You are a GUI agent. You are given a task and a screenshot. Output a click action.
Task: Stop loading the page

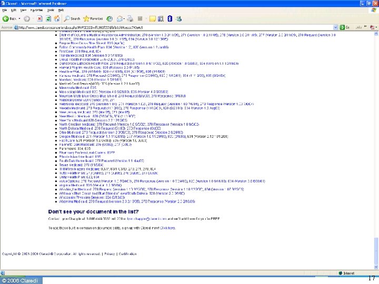point(39,18)
